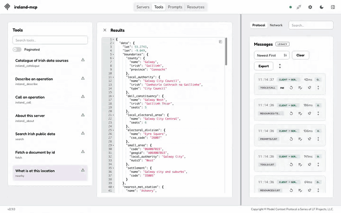Image resolution: width=341 pixels, height=213 pixels.
Task: Pin the PROMPTS/LIST message
Action: pyautogui.click(x=309, y=139)
